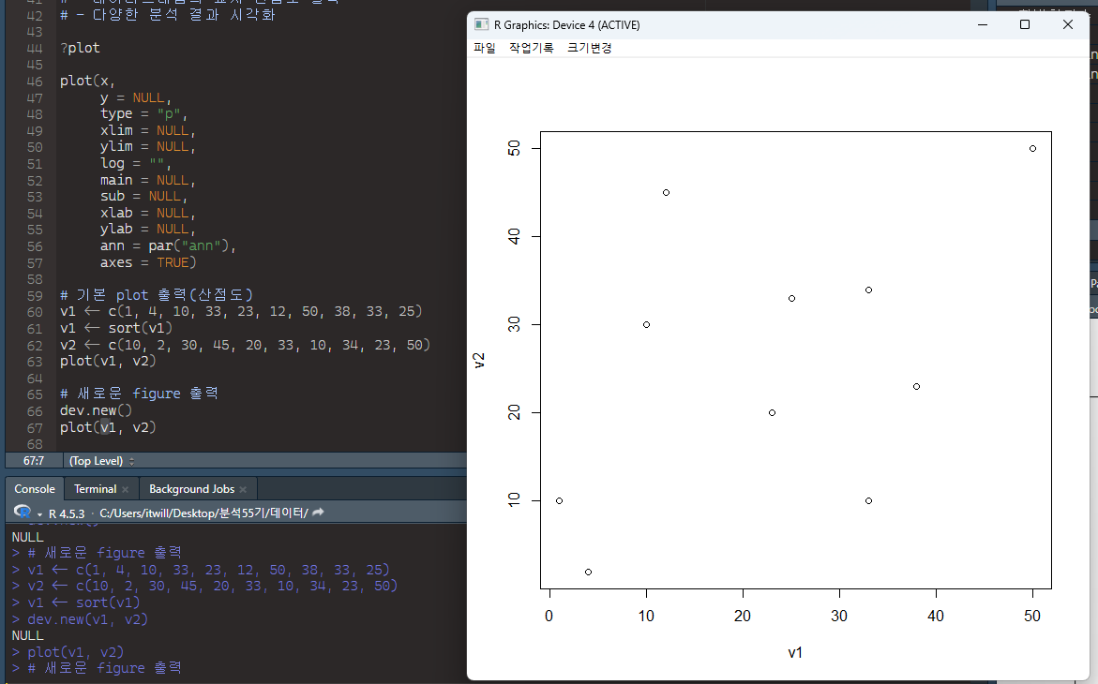The height and width of the screenshot is (684, 1098).
Task: Click the x-axis tick label 30 on plot
Action: click(839, 617)
